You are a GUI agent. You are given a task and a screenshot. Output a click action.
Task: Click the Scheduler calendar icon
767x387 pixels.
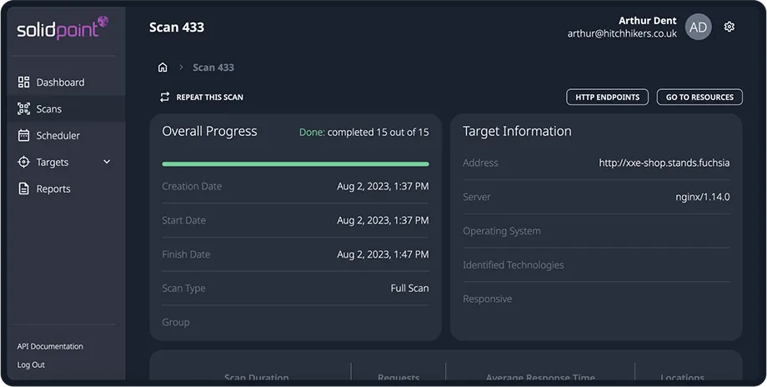23,136
